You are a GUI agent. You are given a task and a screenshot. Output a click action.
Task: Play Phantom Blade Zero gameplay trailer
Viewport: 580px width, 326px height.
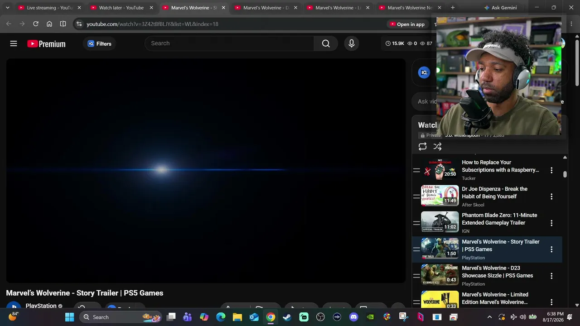click(499, 219)
